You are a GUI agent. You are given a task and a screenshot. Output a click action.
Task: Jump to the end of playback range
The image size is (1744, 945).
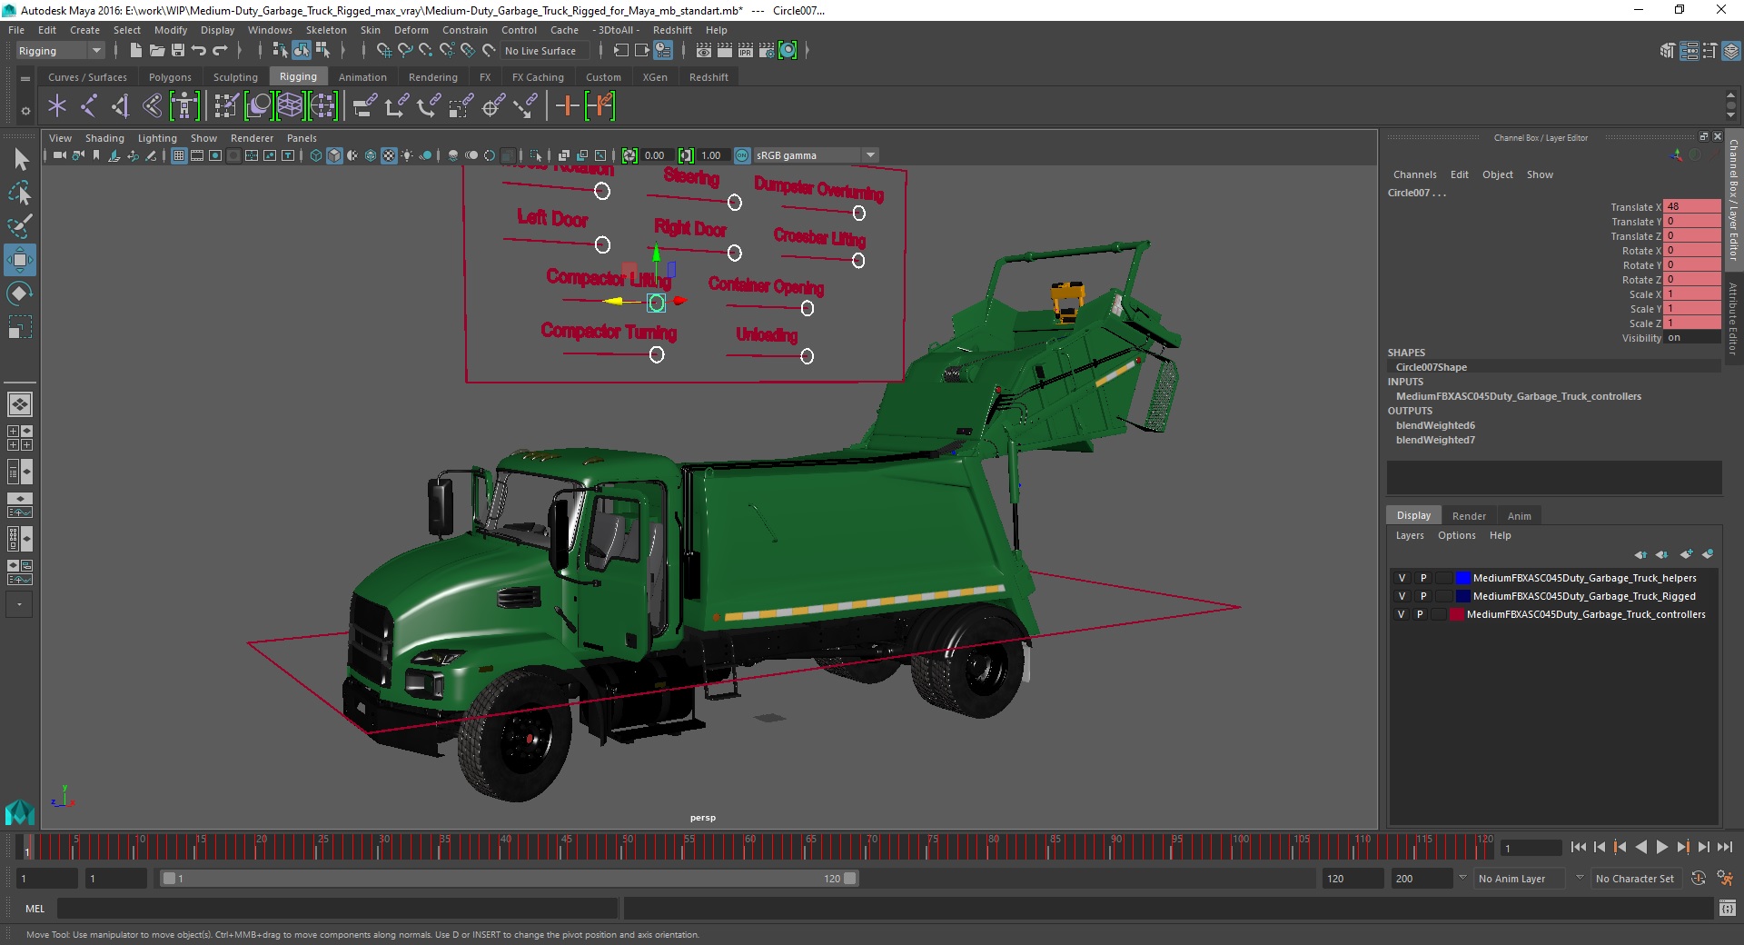pos(1724,847)
